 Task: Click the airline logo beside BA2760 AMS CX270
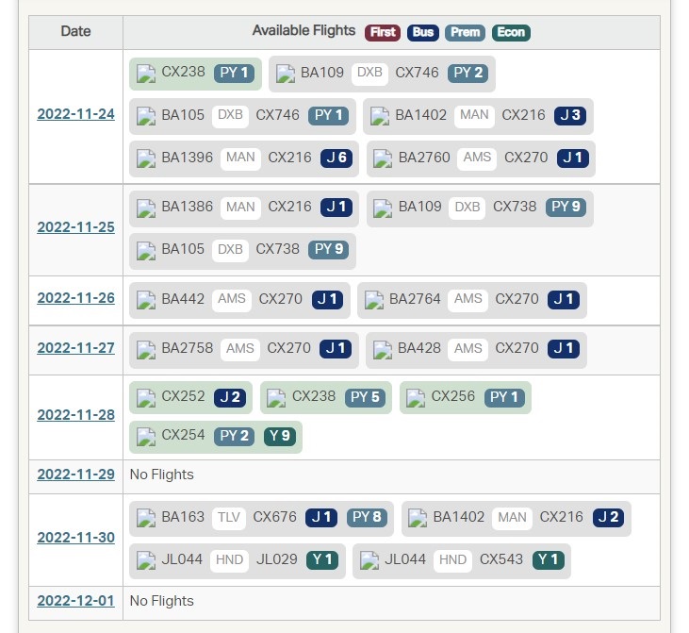[x=383, y=158]
